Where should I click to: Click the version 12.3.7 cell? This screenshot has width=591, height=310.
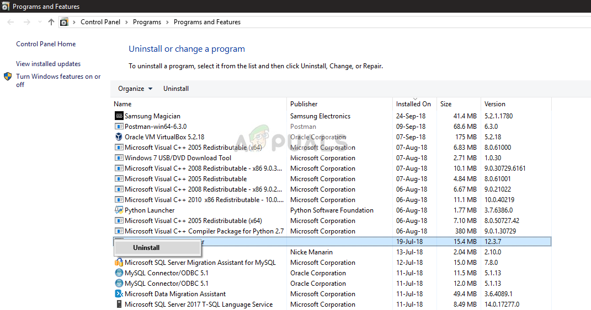(x=493, y=242)
